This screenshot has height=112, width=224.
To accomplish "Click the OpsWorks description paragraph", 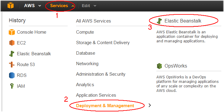I will pos(187,84).
